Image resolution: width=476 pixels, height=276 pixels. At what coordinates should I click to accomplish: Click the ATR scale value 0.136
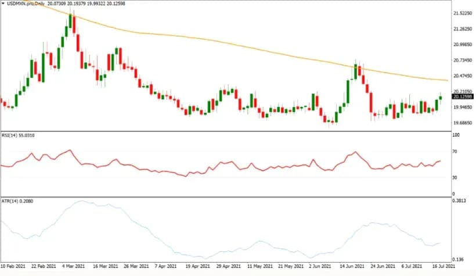pos(458,260)
